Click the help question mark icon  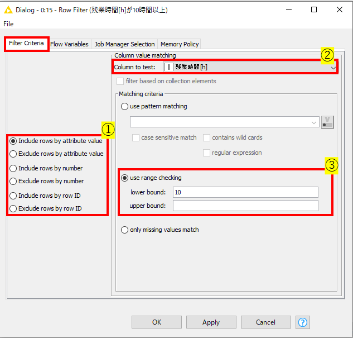[x=303, y=322]
